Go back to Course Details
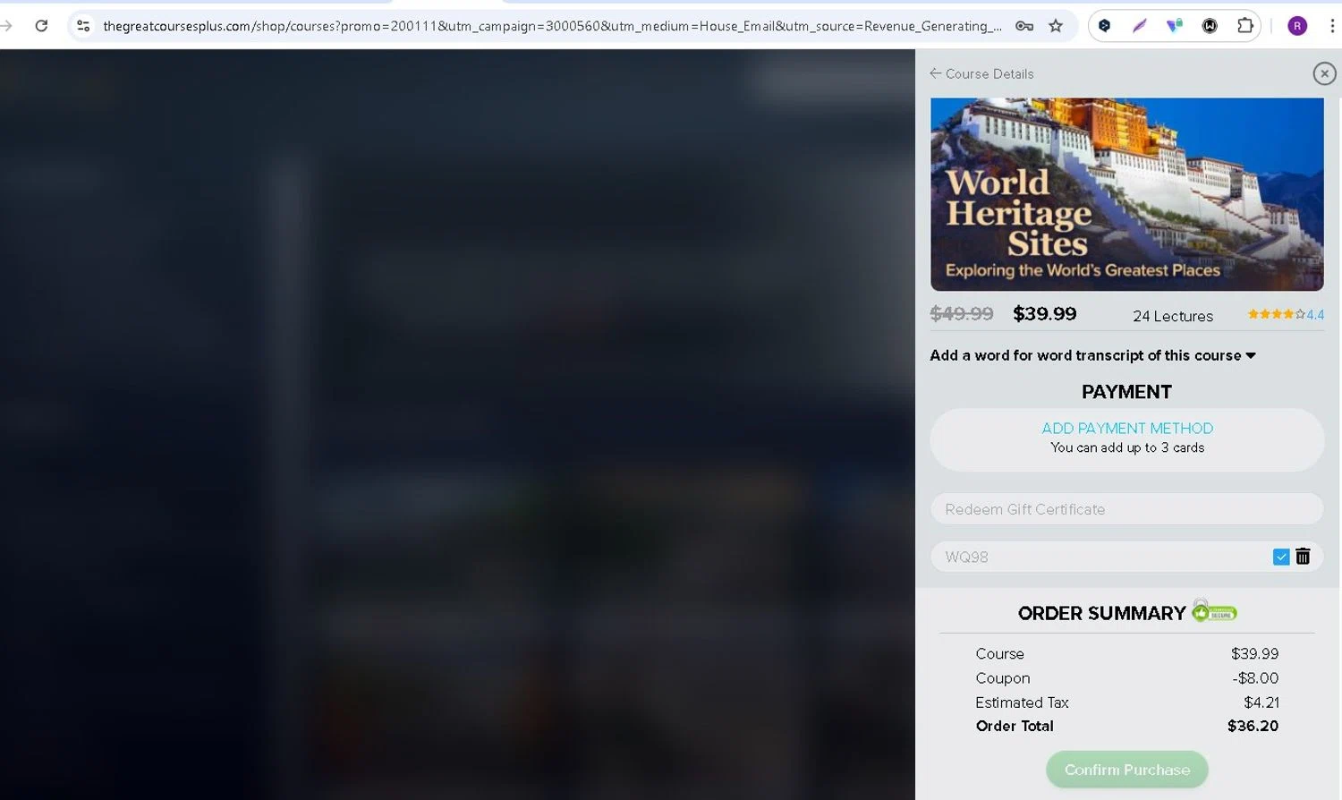 tap(981, 73)
